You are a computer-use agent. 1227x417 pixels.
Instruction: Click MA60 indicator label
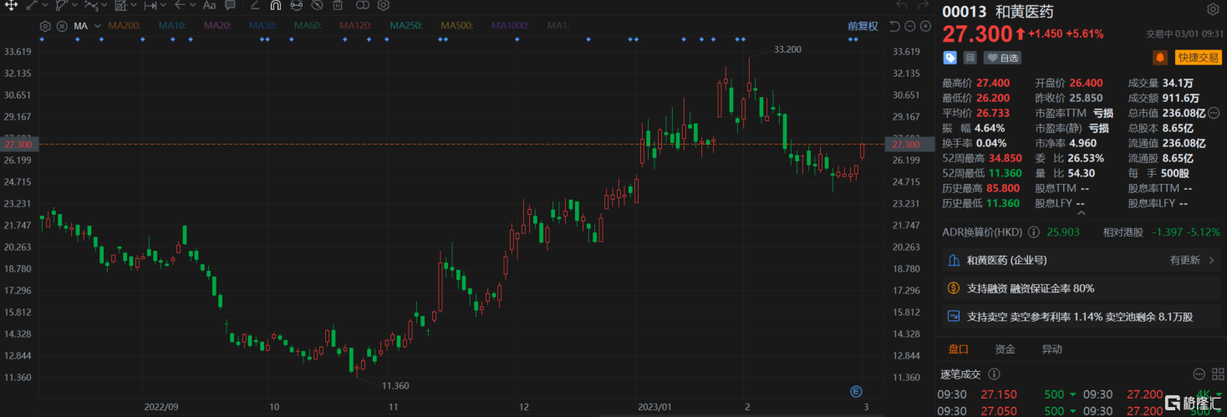tap(308, 26)
